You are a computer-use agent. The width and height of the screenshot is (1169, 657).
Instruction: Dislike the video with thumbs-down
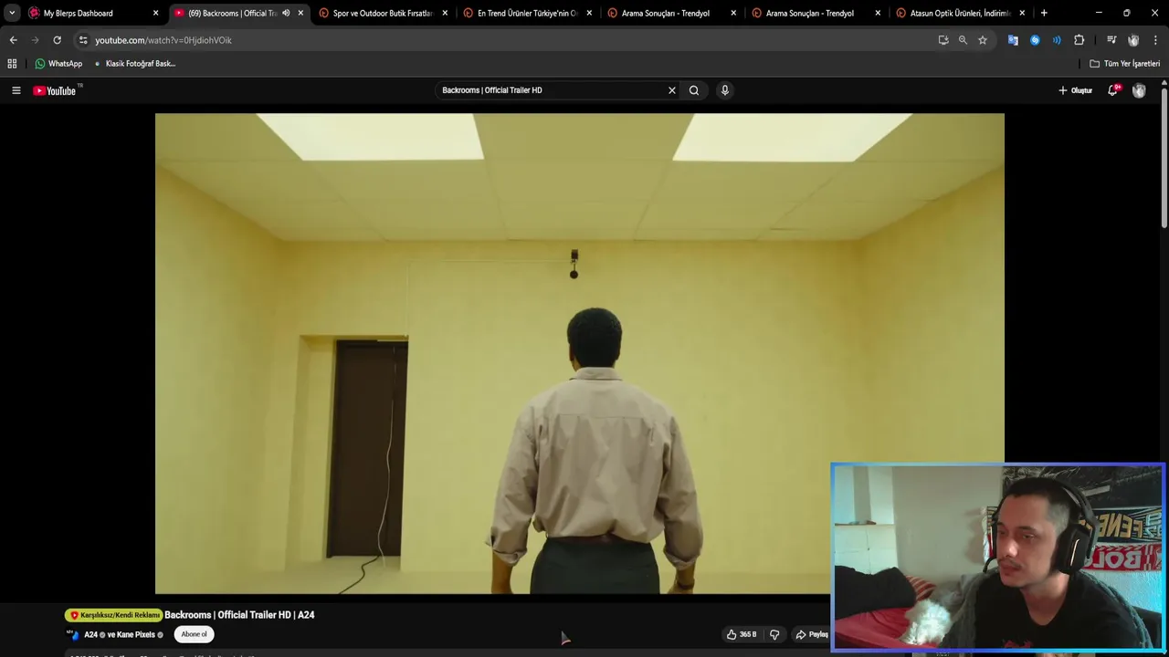click(x=774, y=634)
